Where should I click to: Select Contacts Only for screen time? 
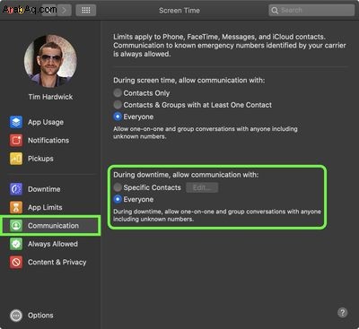coord(118,93)
